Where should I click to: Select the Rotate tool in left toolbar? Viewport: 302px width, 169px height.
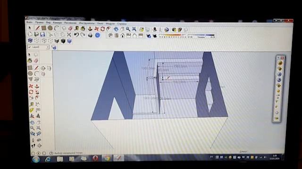tap(31, 92)
